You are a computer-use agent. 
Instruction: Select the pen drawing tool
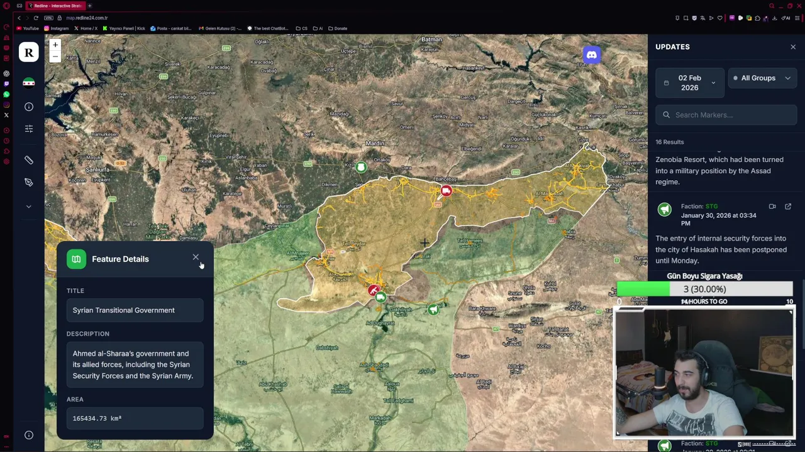[28, 182]
